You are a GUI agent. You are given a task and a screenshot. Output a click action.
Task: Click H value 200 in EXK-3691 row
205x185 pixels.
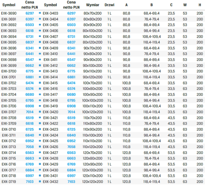coord(200,19)
